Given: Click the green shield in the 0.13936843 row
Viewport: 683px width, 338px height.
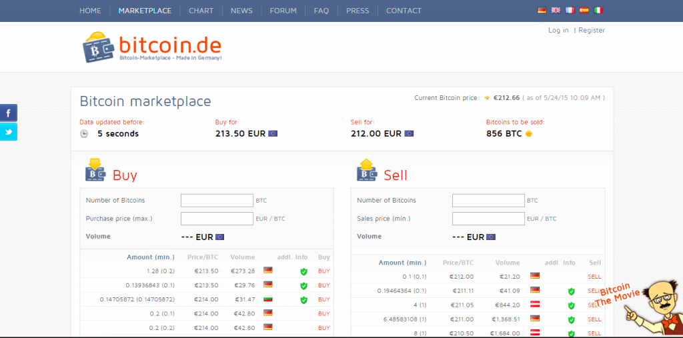Looking at the screenshot, I should [303, 286].
